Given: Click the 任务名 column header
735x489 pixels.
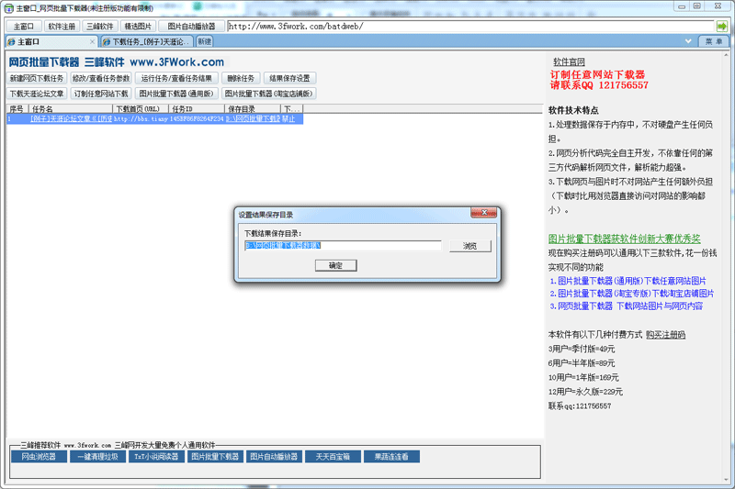Looking at the screenshot, I should pos(71,108).
